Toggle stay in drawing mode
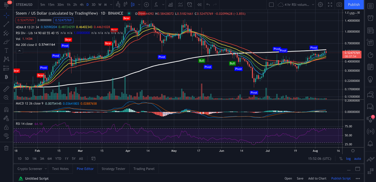 [x=6, y=119]
